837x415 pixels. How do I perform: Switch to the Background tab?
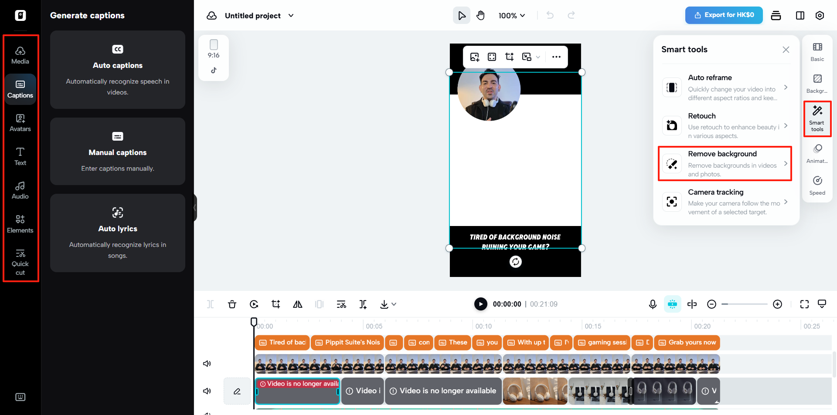pos(817,84)
